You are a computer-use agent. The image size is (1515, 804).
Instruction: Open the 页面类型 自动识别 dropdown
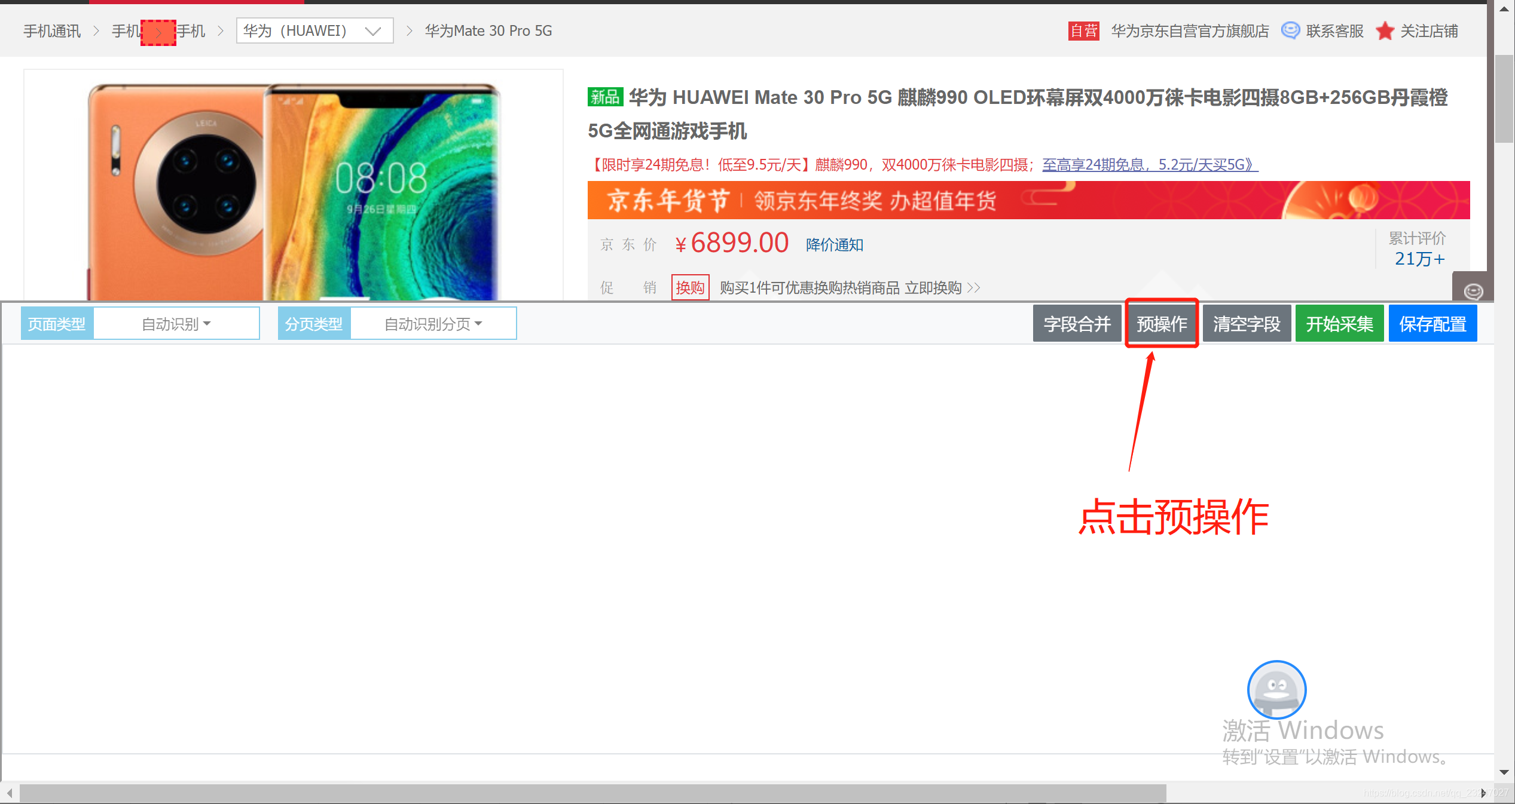click(176, 324)
